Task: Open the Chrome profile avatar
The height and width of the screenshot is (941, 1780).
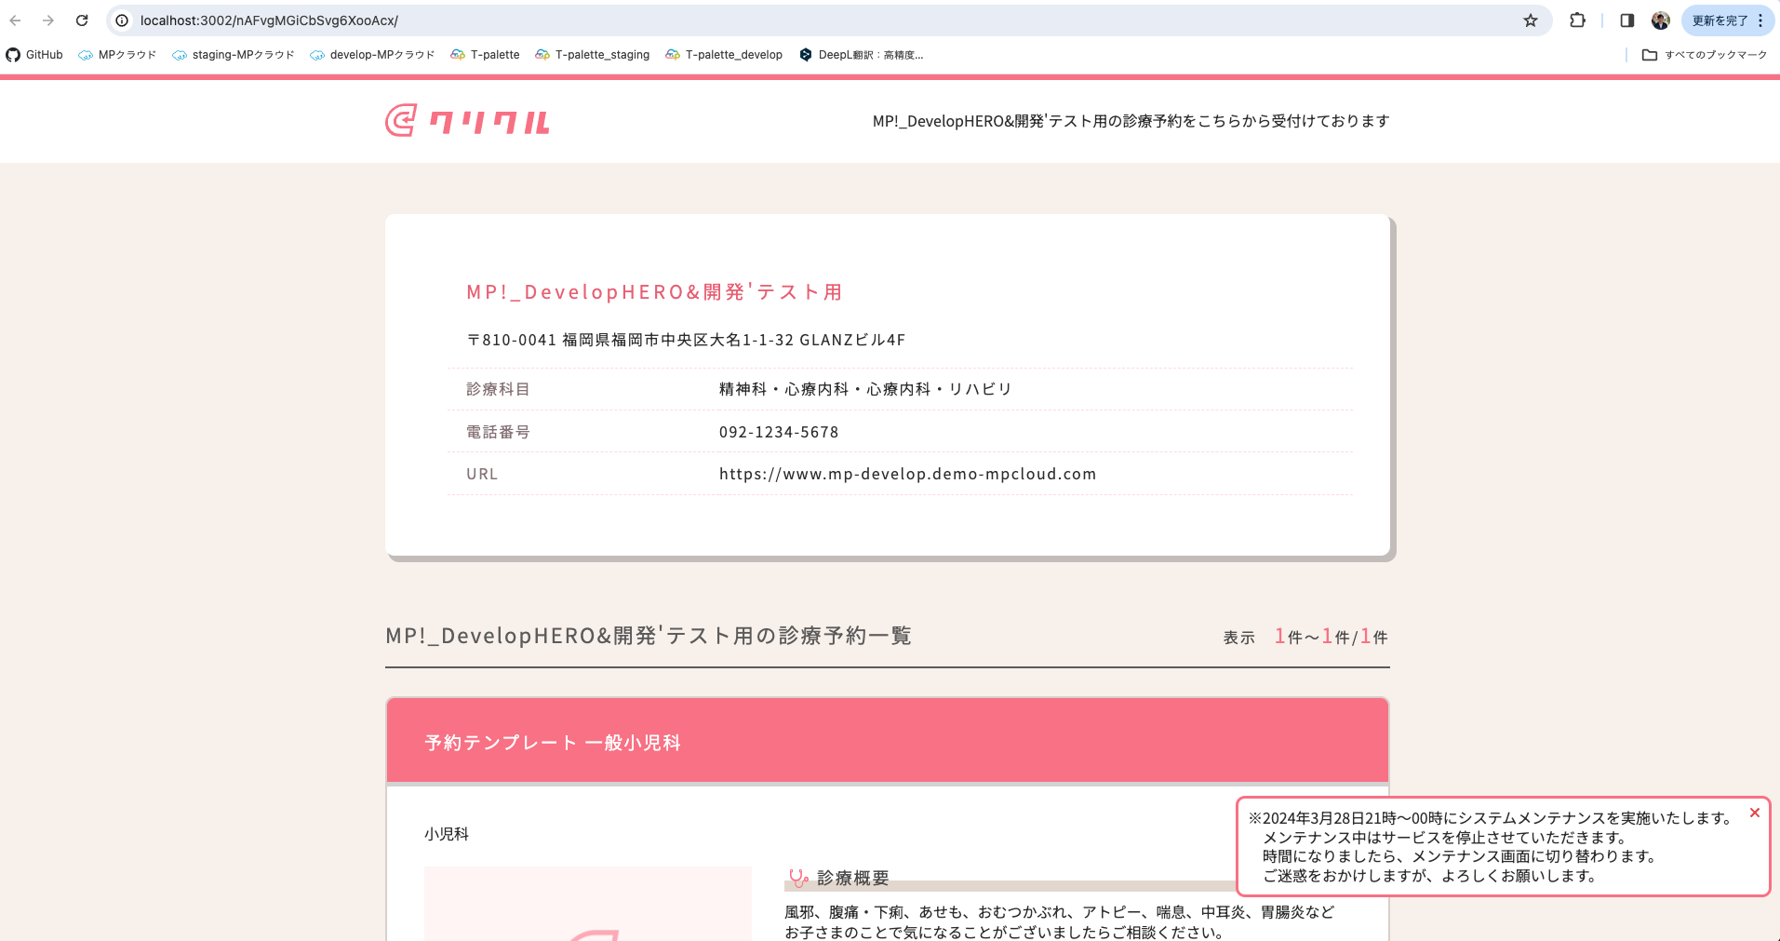Action: [x=1660, y=20]
